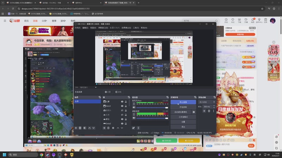Open OBS settings from controls panel
This screenshot has height=158, width=282.
tap(183, 122)
